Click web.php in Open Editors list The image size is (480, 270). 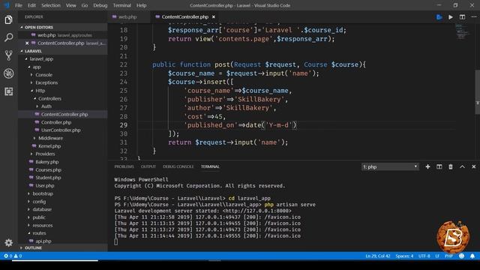(x=46, y=35)
